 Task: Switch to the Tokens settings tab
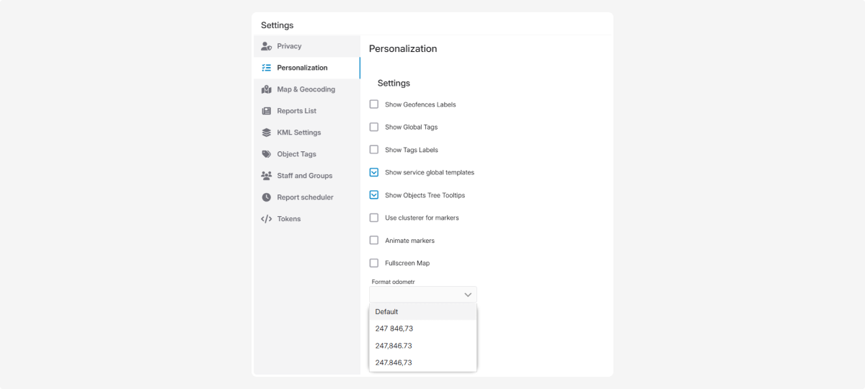pos(289,219)
